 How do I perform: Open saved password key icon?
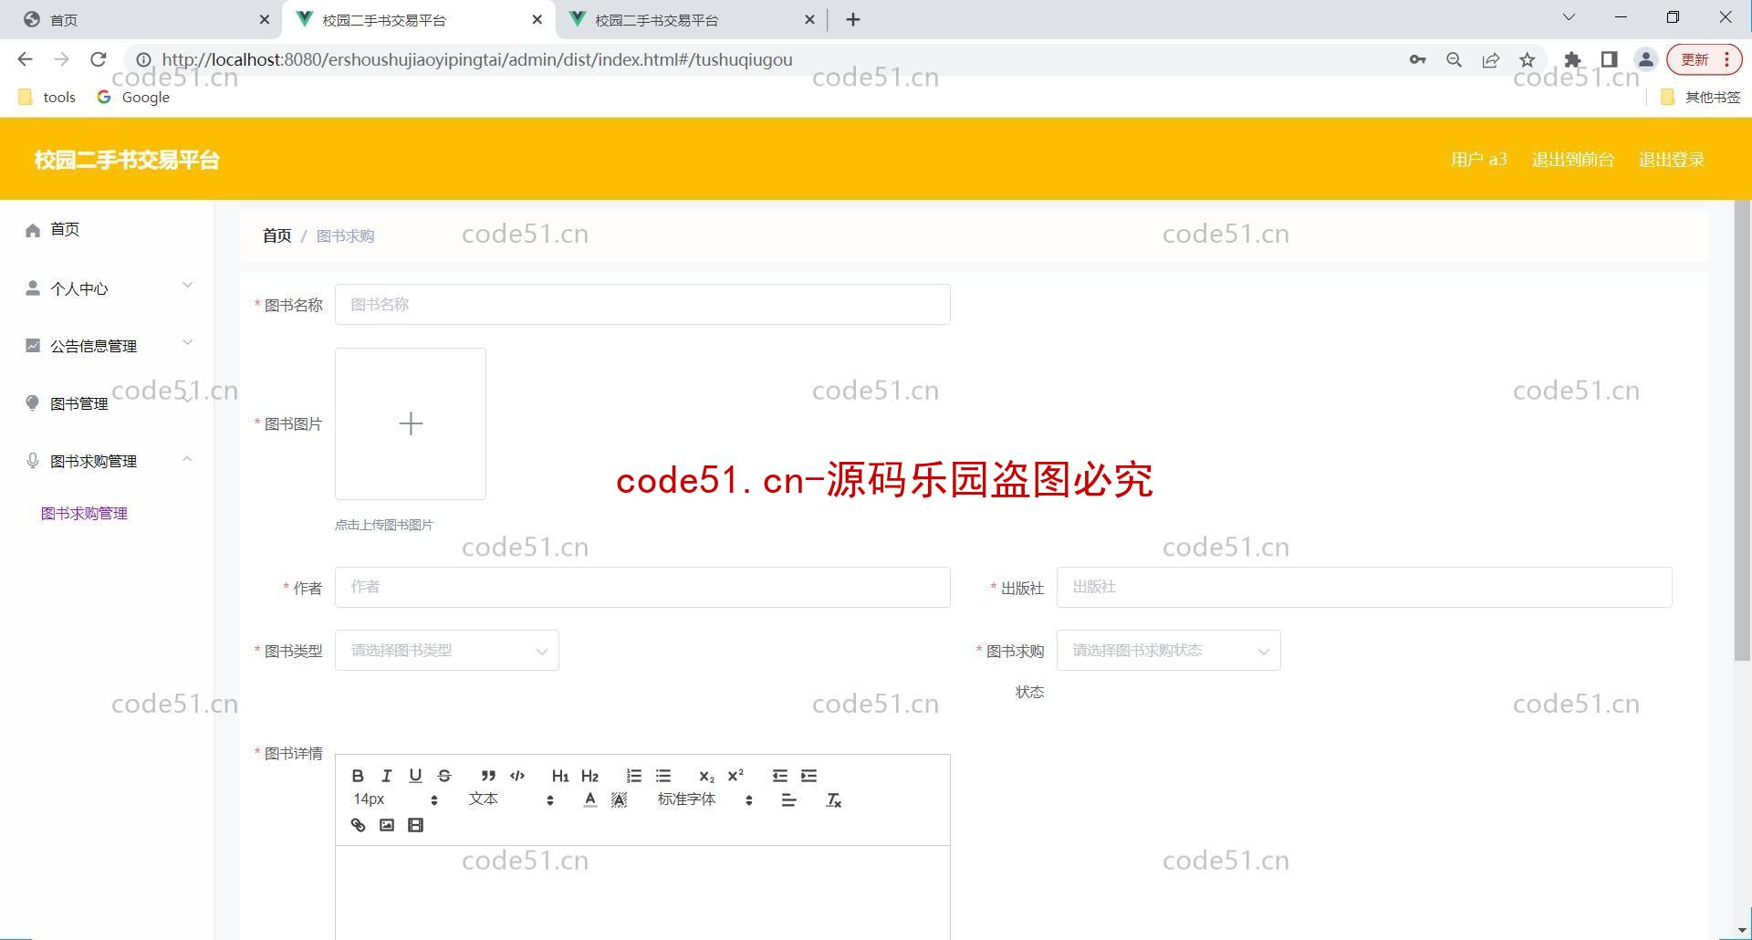pyautogui.click(x=1417, y=59)
